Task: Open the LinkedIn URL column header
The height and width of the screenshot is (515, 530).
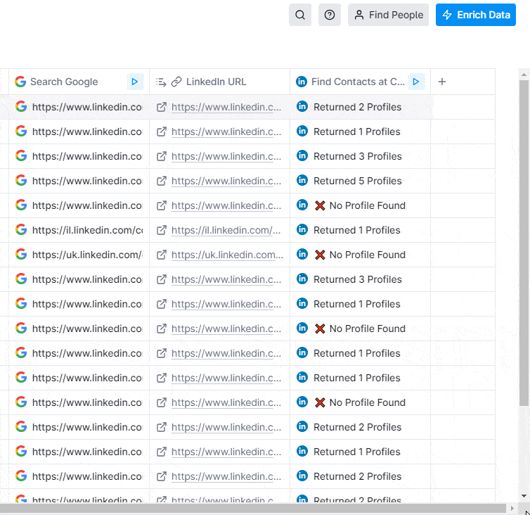Action: coord(216,82)
